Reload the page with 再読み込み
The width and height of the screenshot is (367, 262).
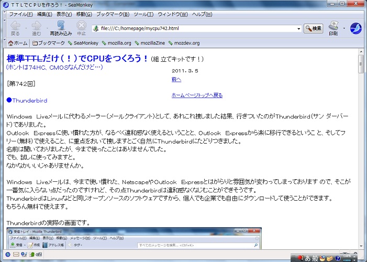(x=61, y=28)
